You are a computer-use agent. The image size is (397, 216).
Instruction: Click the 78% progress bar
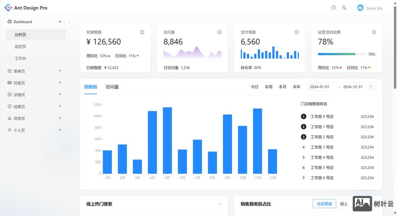pos(342,54)
